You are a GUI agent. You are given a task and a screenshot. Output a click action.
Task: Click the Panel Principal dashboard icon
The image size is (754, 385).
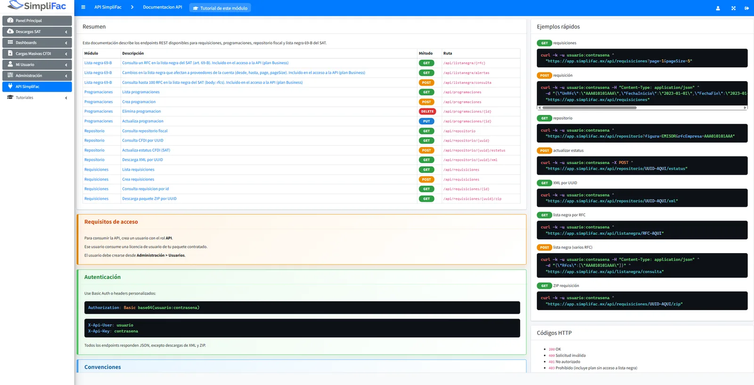(10, 20)
